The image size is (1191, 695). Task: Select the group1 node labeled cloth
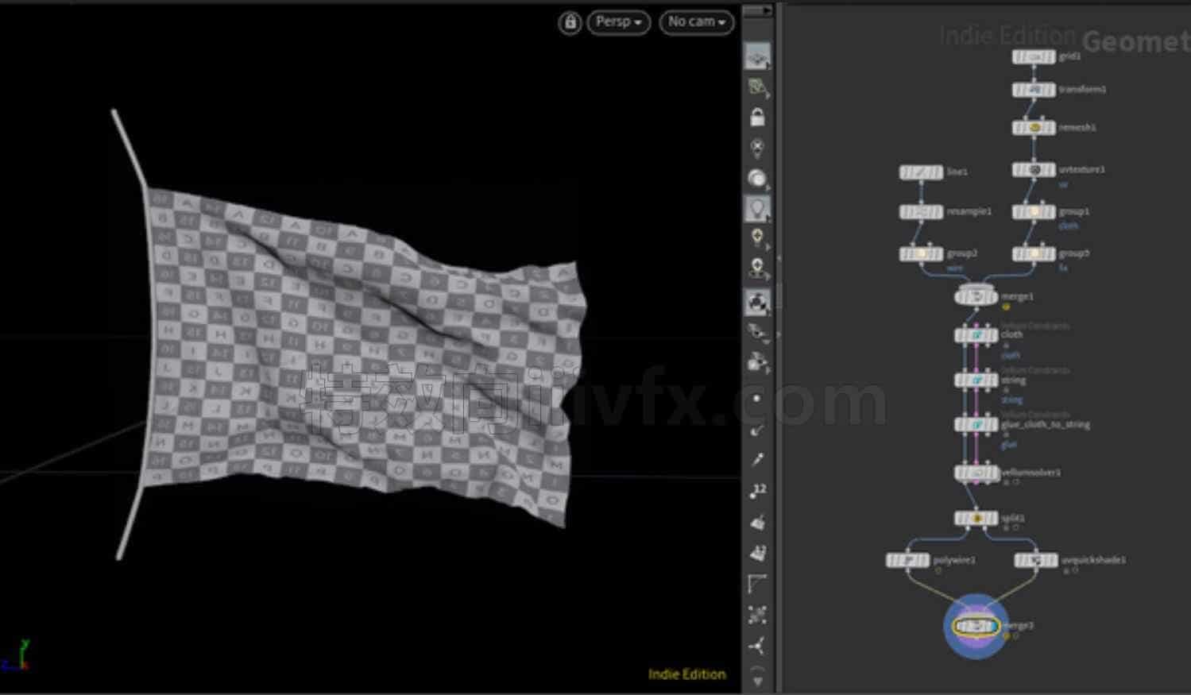(x=1033, y=212)
